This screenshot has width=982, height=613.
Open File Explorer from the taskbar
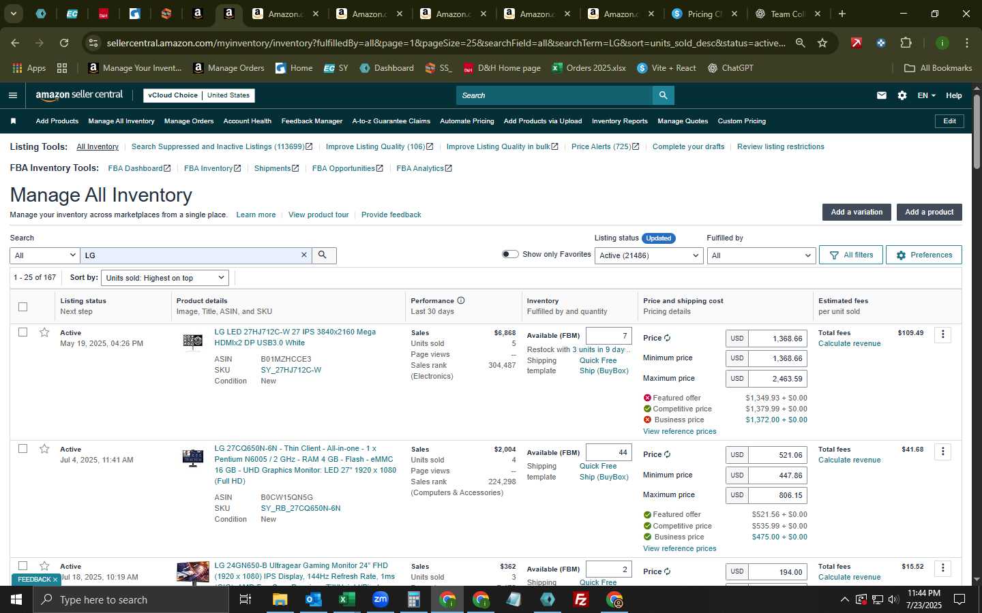[x=280, y=599]
